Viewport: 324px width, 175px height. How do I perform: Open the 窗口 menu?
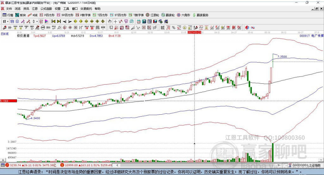click(x=75, y=9)
